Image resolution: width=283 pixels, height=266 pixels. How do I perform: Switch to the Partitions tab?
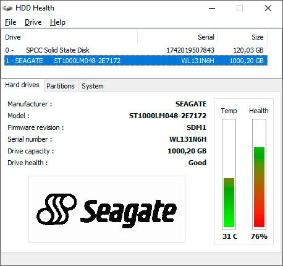(x=61, y=86)
